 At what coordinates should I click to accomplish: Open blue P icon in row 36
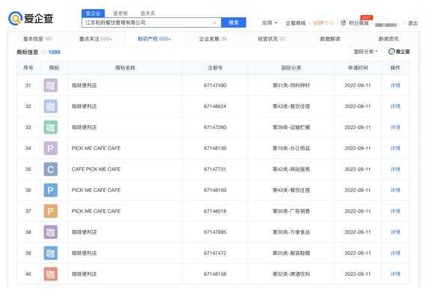click(x=51, y=190)
